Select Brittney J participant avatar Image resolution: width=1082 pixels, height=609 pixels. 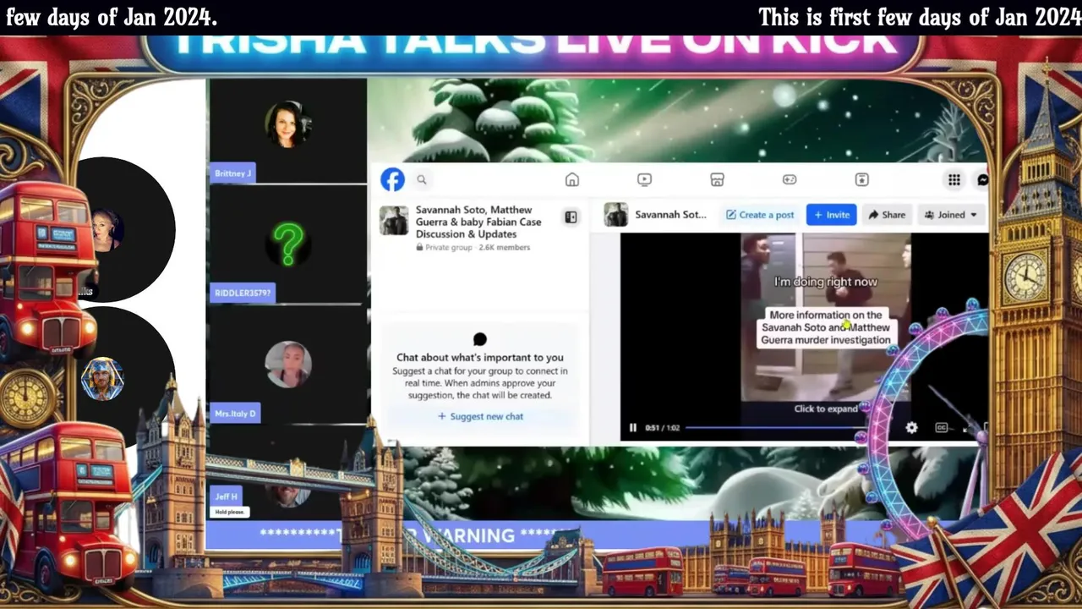point(288,124)
